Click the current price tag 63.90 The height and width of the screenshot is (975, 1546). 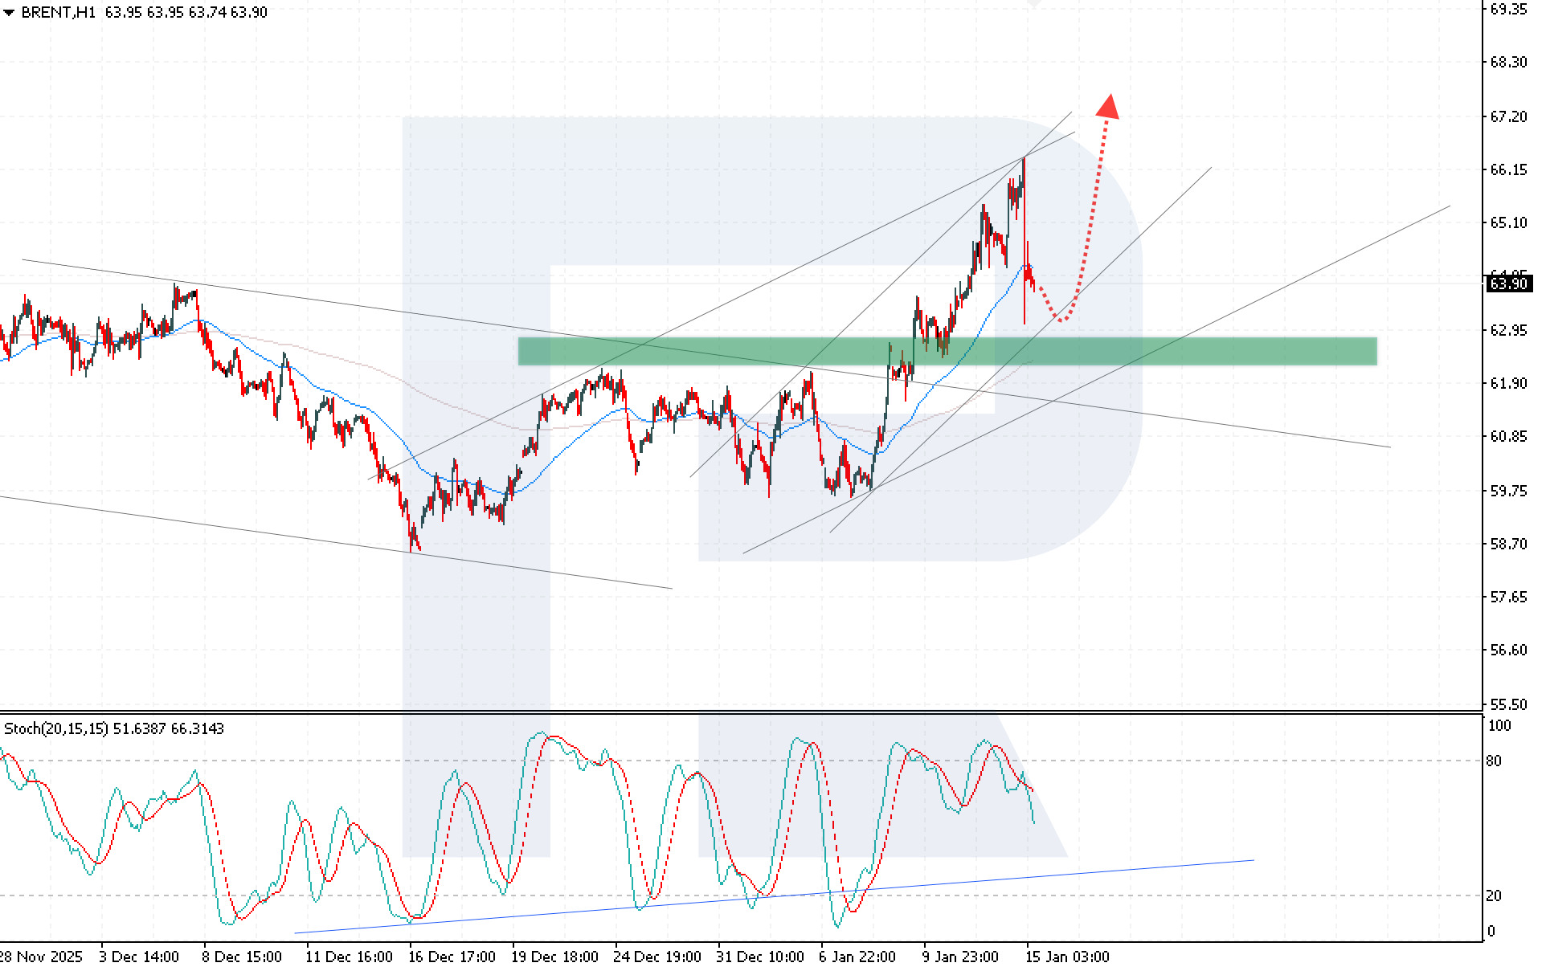point(1507,284)
